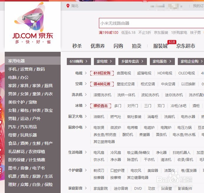Open the 家庭影院 subcategory
The image size is (204, 193).
coord(101,189)
